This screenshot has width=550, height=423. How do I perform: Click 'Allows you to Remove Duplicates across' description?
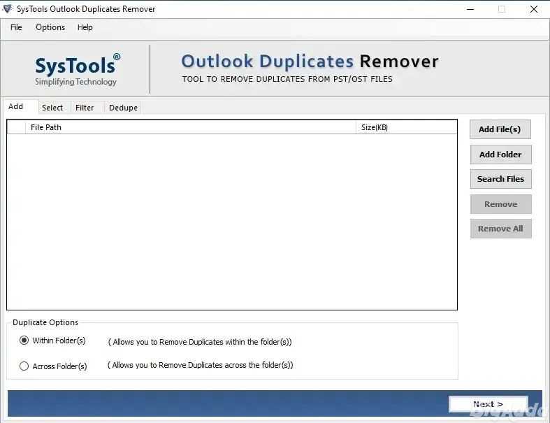point(200,365)
